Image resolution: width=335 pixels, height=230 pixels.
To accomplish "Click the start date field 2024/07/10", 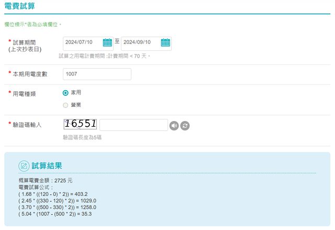I will point(83,43).
